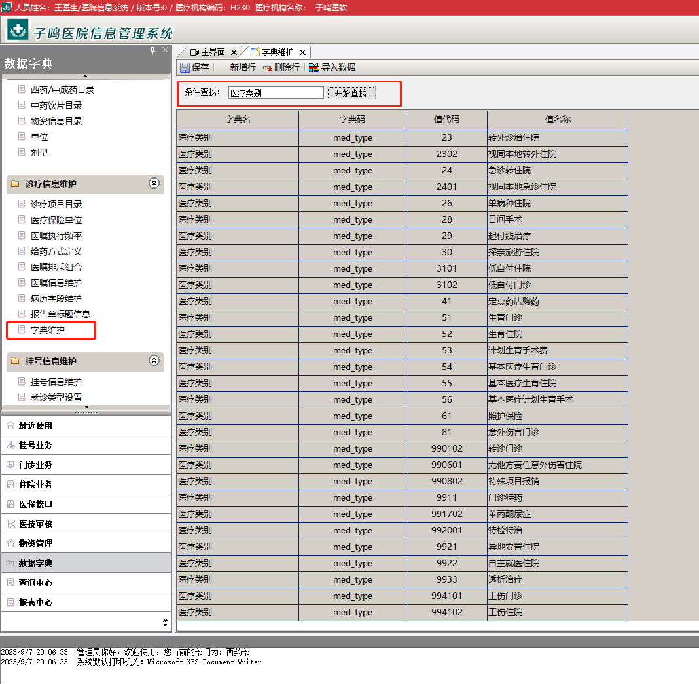Click the 住院业务 icon
The image size is (699, 684).
tap(10, 484)
